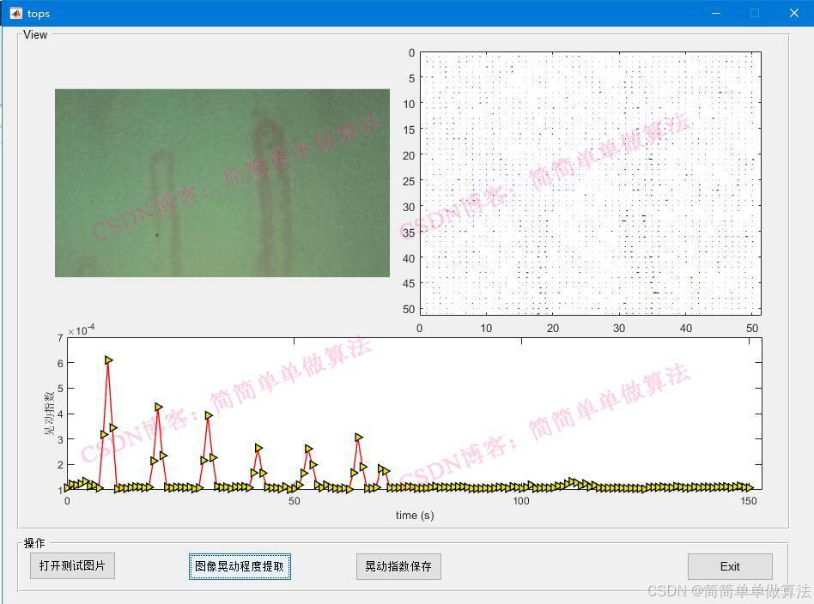Select the third peak marker just below 4
This screenshot has height=604, width=814.
pyautogui.click(x=209, y=415)
